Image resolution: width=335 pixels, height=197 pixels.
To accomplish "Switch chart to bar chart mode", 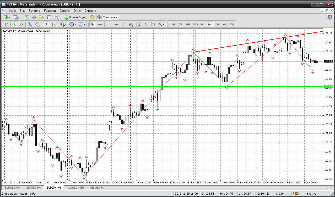I will pos(6,24).
